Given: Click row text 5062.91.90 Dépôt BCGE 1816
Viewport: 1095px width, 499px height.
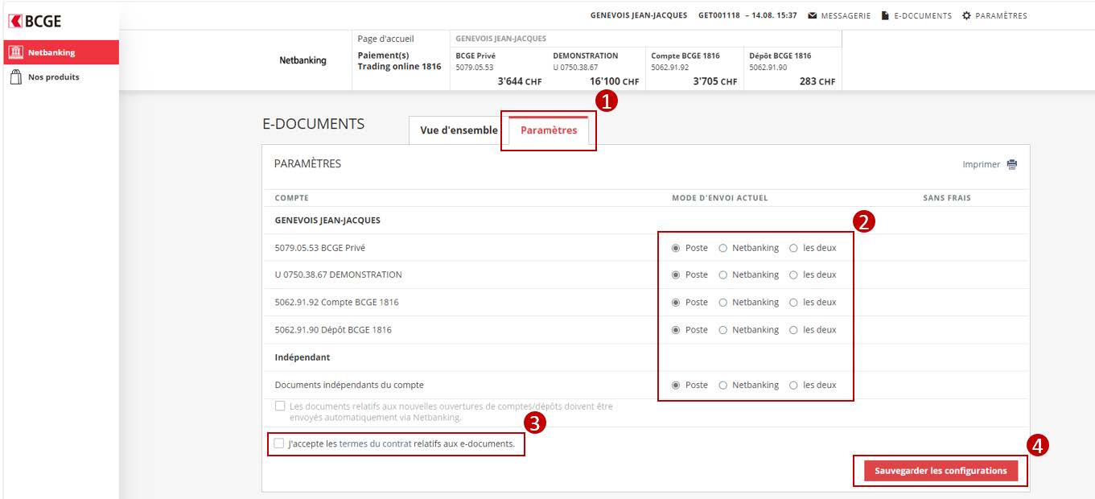Looking at the screenshot, I should [333, 330].
